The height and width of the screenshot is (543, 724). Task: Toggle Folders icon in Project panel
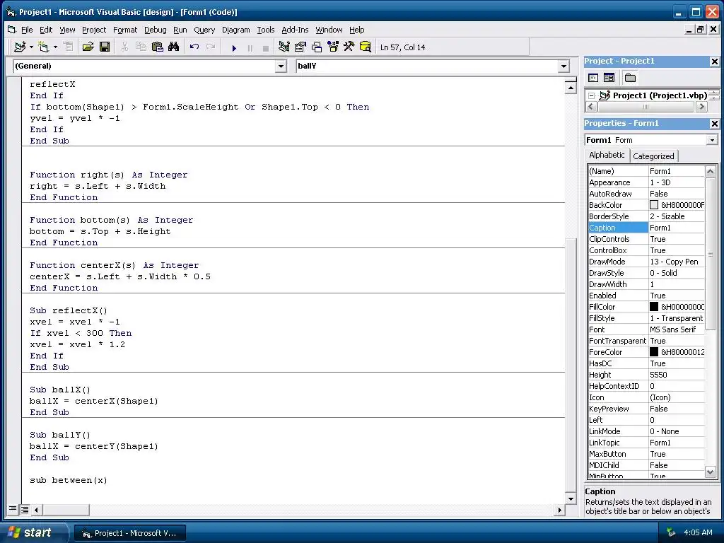pyautogui.click(x=630, y=78)
